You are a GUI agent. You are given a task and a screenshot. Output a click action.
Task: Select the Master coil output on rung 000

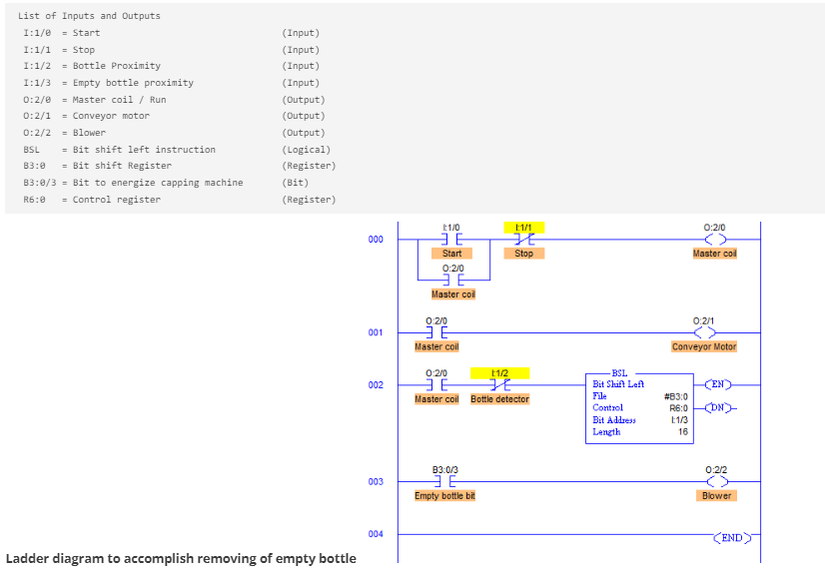coord(714,238)
